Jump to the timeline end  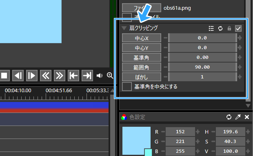[87, 76]
